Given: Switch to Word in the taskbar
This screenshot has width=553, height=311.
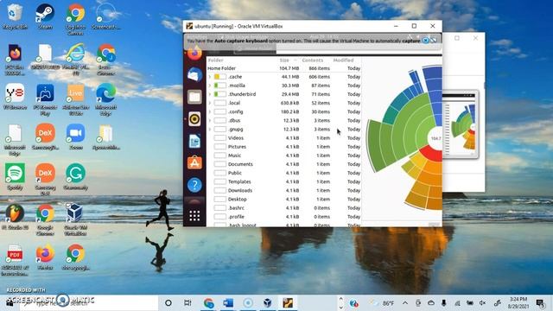Looking at the screenshot, I should tap(228, 303).
